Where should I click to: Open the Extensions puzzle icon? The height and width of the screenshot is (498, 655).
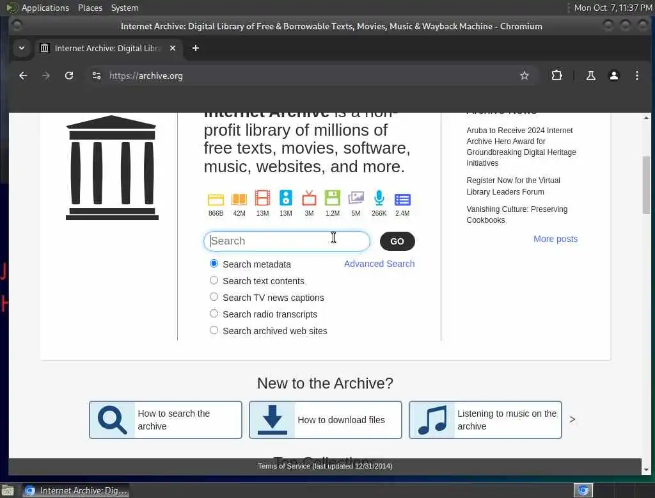pyautogui.click(x=556, y=76)
